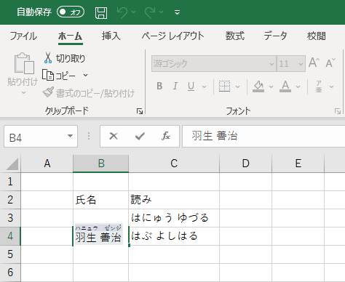
Task: Click cell with はにゅう ゆづる
Action: coord(174,218)
